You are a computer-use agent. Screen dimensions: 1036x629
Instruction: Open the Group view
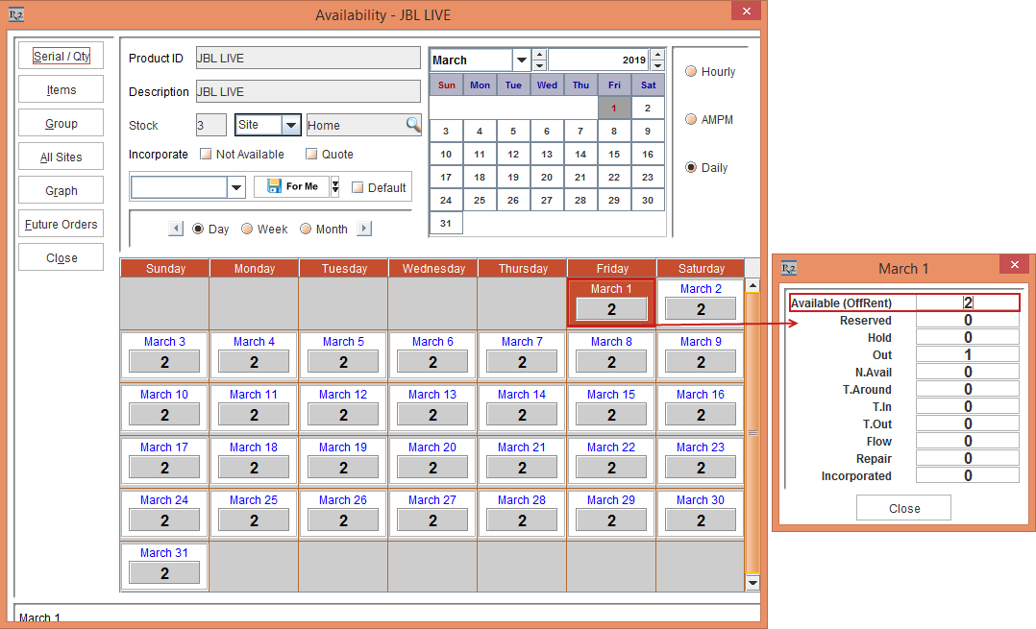(x=61, y=124)
